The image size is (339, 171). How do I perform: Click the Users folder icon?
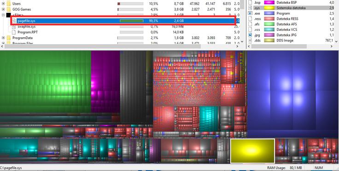(9, 4)
